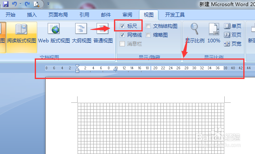
Task: Save the document with the floppy icon
Action: point(6,4)
